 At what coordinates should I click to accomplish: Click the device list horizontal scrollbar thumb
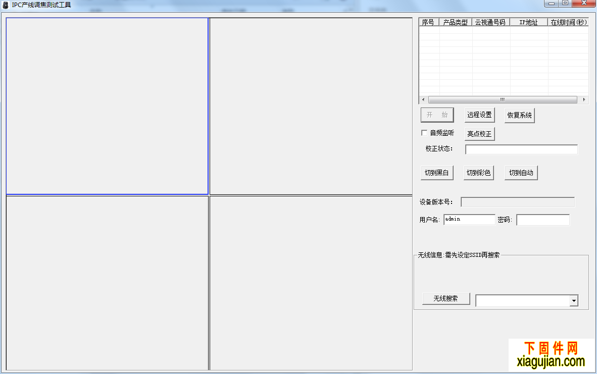click(503, 99)
